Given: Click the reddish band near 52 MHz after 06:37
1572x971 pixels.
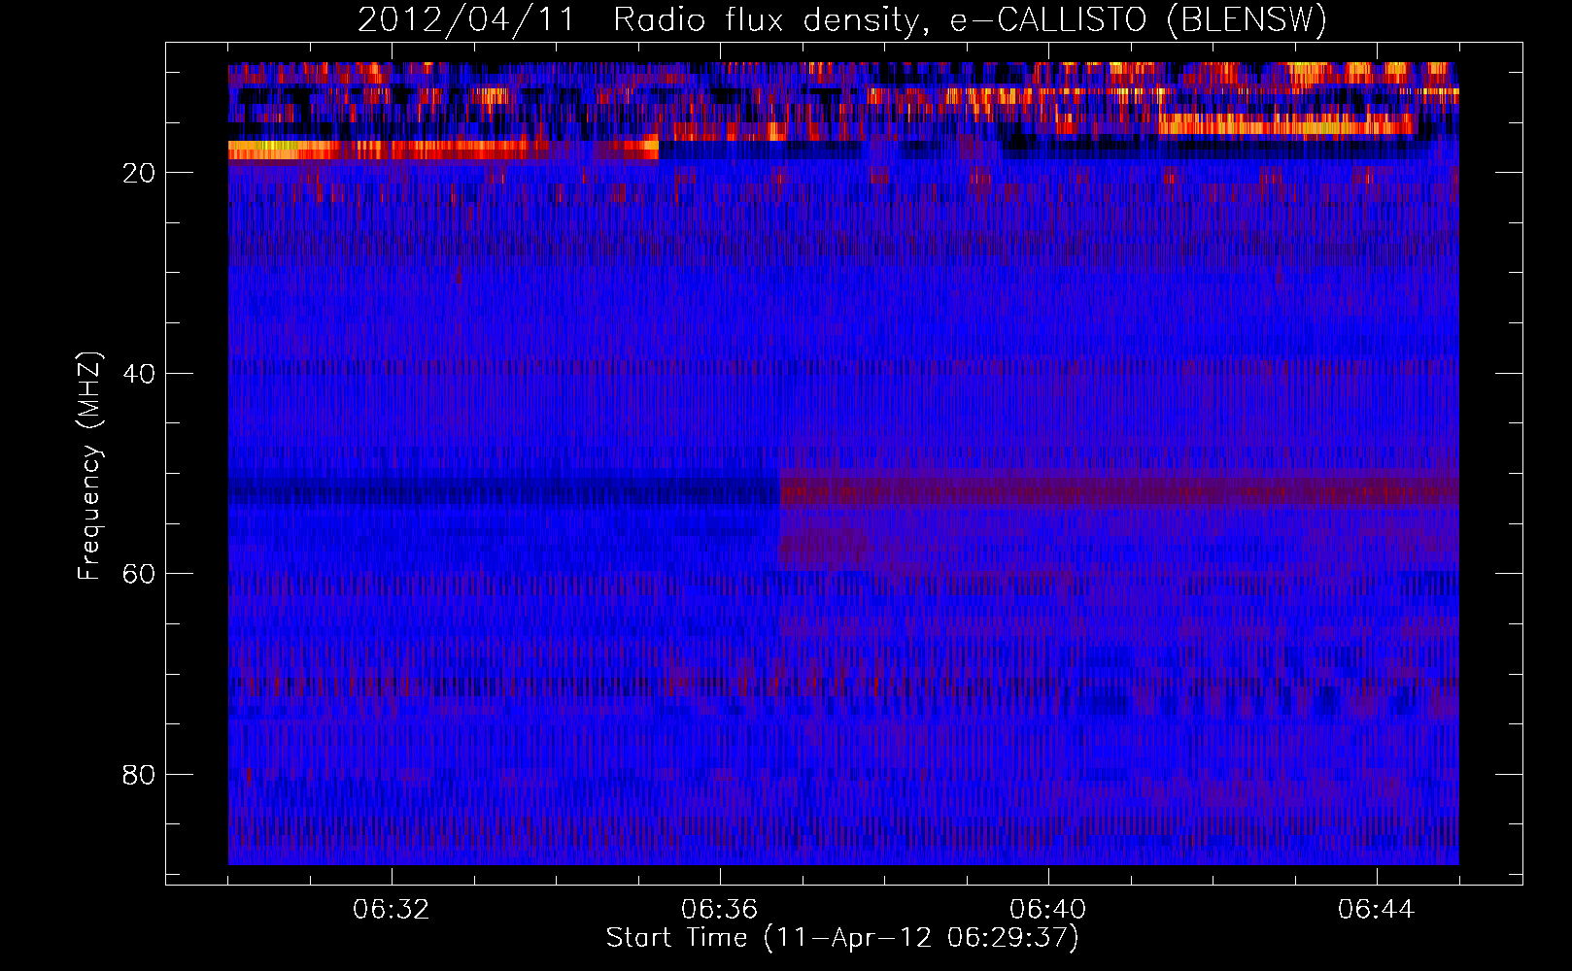Looking at the screenshot, I should pos(1119,490).
